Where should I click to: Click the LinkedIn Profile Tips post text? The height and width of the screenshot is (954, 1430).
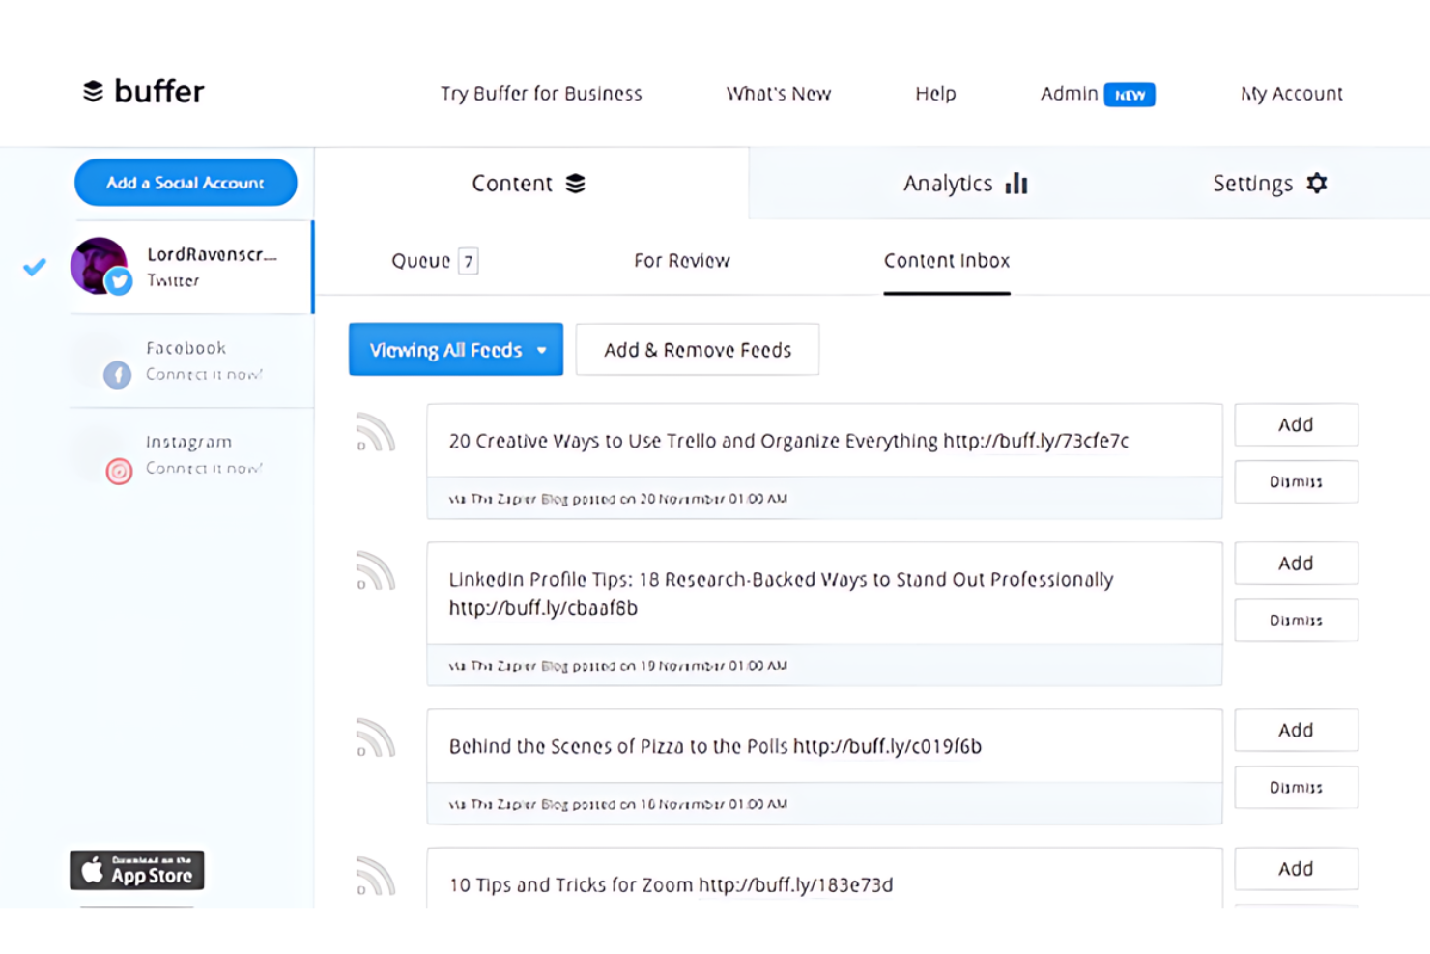click(781, 593)
